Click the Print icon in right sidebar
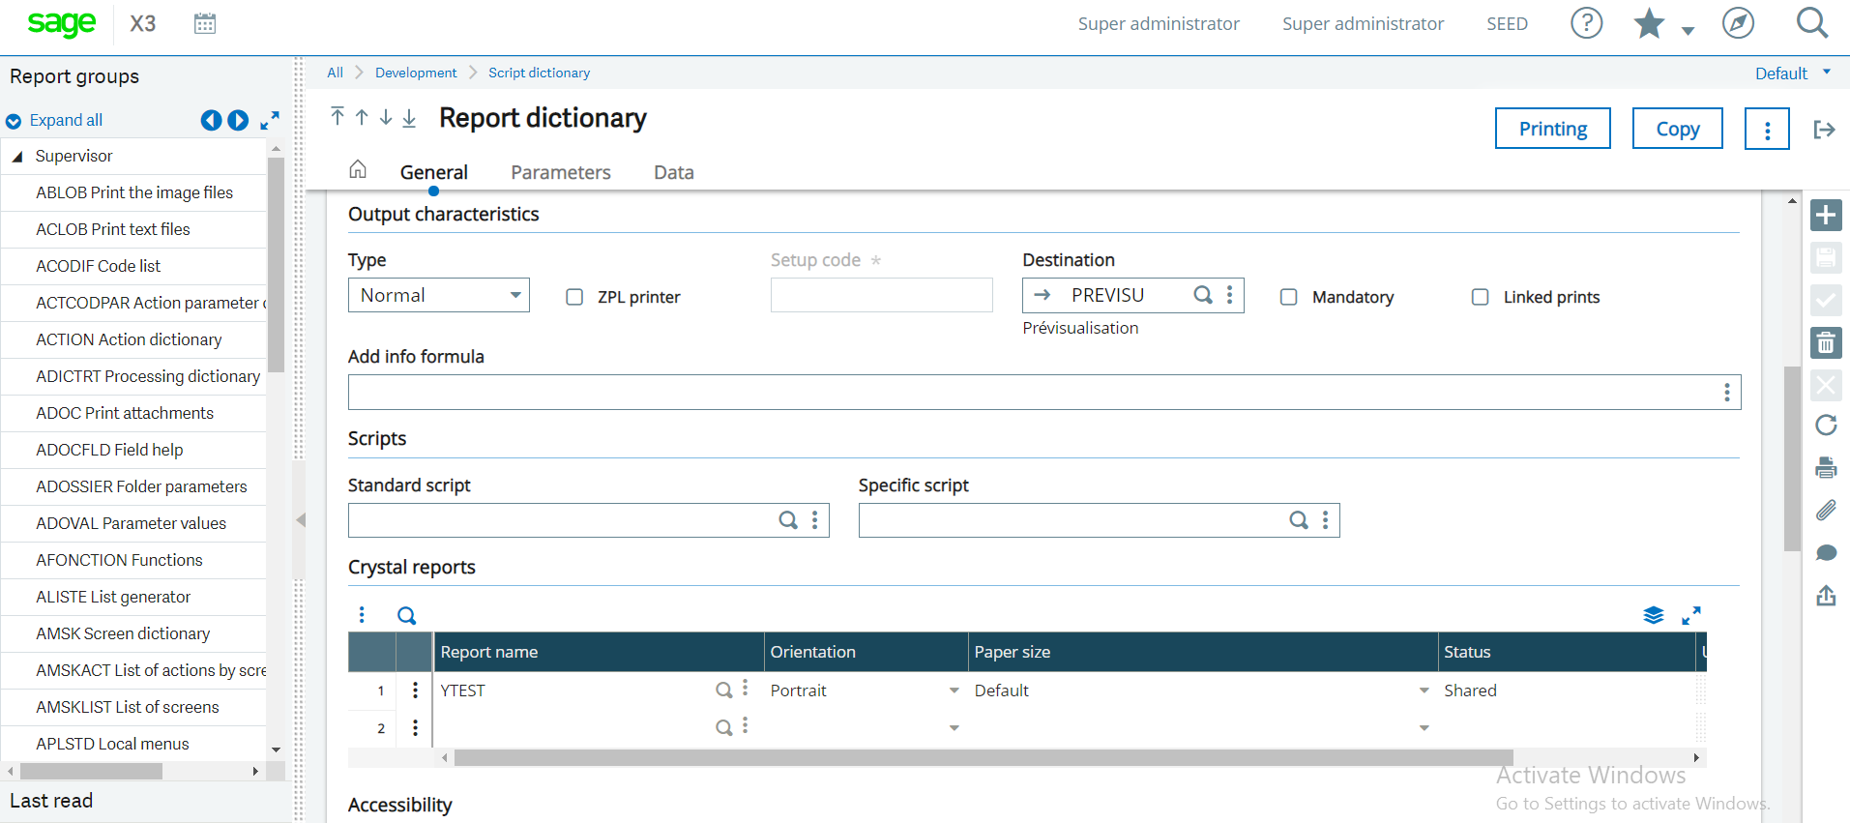This screenshot has width=1850, height=823. [x=1826, y=468]
